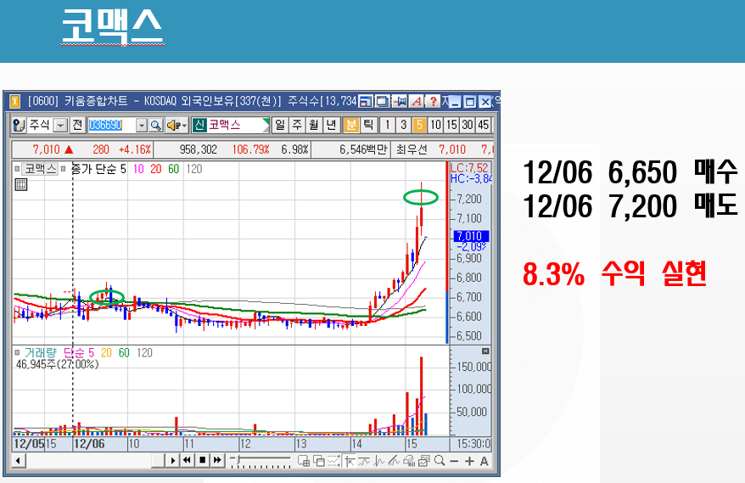Click the grid table icon under 코맥스 label
Image resolution: width=745 pixels, height=483 pixels.
tap(21, 185)
